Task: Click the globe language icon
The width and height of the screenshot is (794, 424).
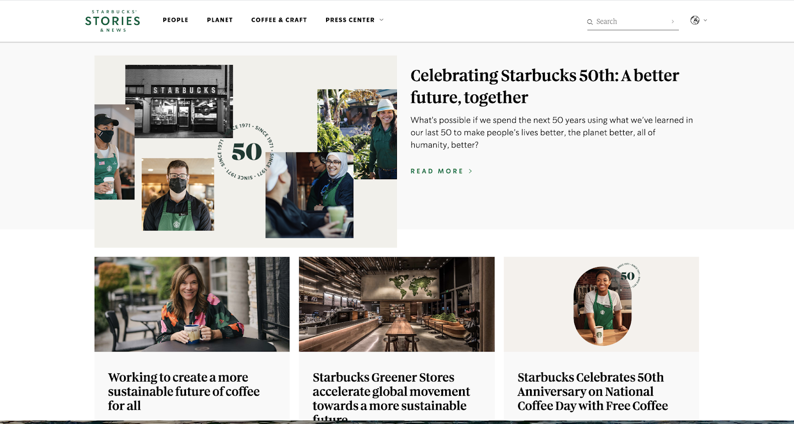Action: pyautogui.click(x=695, y=20)
